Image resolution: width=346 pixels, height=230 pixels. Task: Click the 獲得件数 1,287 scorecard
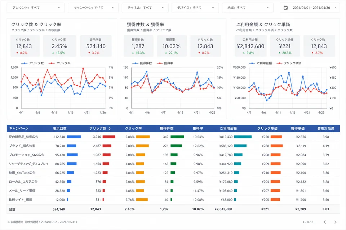pyautogui.click(x=138, y=46)
